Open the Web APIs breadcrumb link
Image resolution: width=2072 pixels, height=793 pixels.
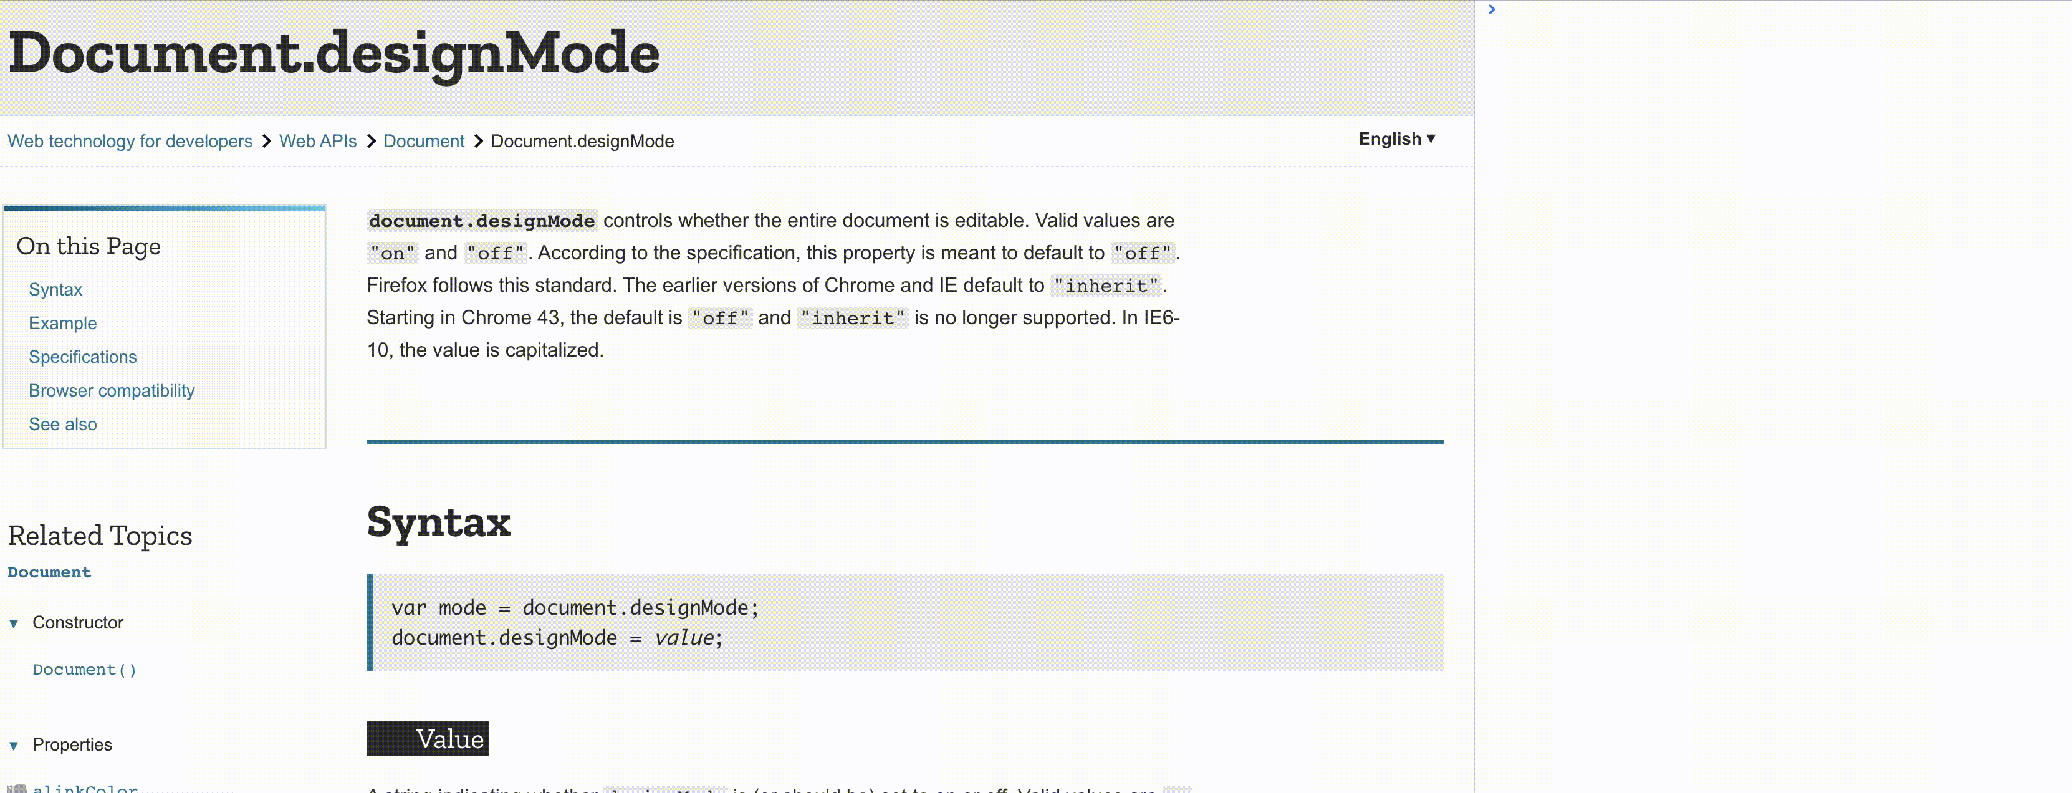point(317,141)
